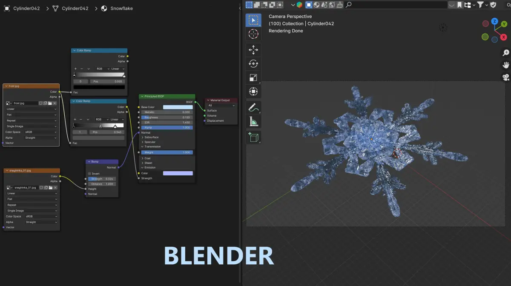Open the All target dropdown in Material Output

221,105
